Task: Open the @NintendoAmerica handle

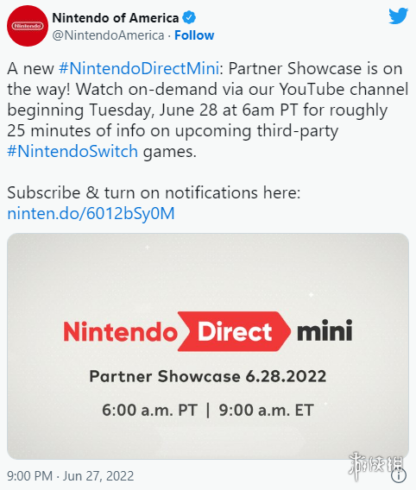Action: coord(108,35)
